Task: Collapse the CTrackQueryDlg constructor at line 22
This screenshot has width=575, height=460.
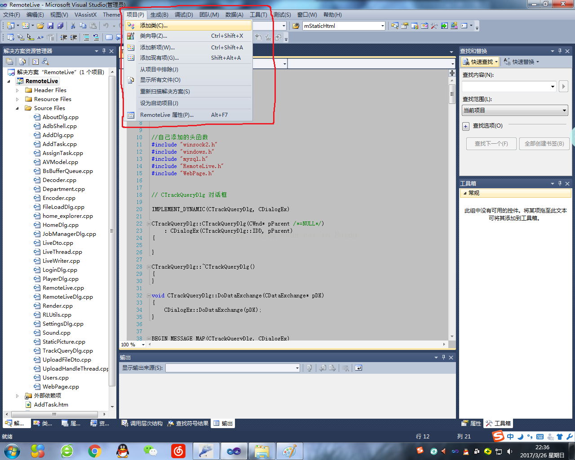Action: click(149, 224)
